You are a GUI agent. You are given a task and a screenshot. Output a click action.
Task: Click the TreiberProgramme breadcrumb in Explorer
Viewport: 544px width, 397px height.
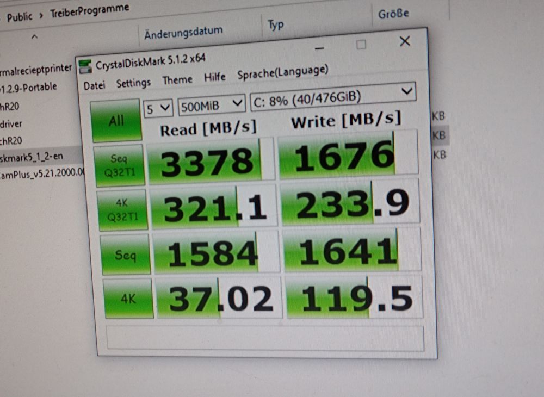pos(90,10)
